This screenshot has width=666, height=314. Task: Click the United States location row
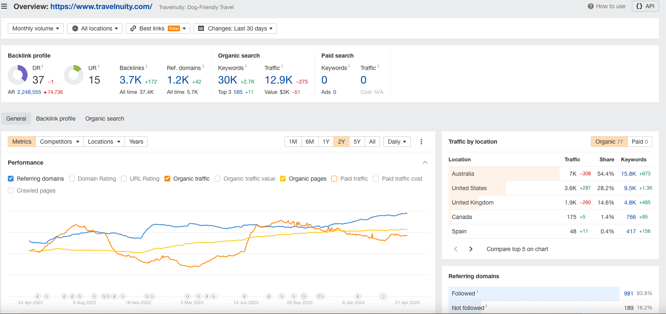pyautogui.click(x=550, y=188)
